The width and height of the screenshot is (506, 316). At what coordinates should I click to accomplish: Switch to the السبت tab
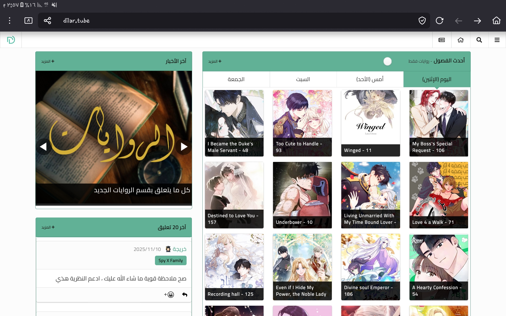pos(303,79)
